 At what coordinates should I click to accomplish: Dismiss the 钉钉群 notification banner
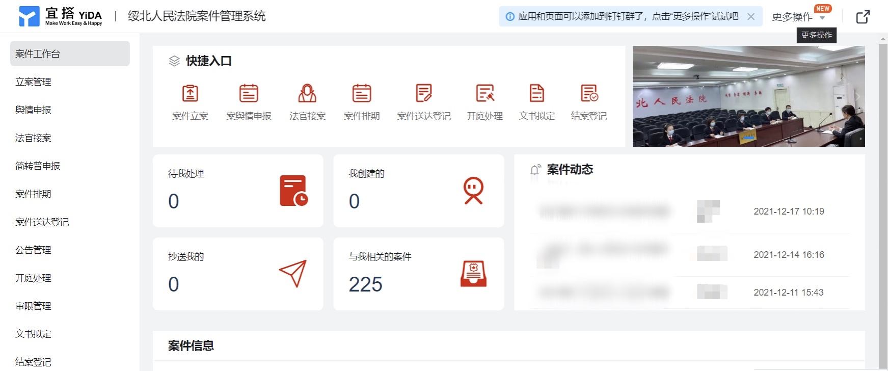coord(751,17)
